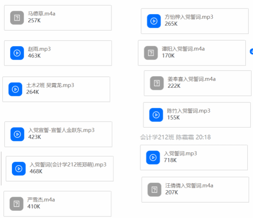Play the 方怡桦入党誓词.mp3 file icon
The height and width of the screenshot is (218, 253).
[x=154, y=21]
